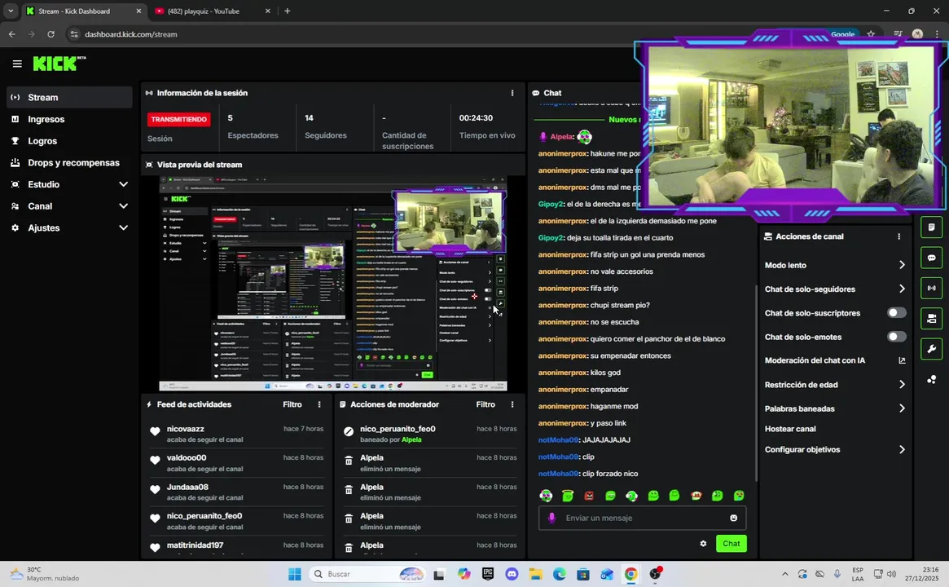Open OBS Studio from the taskbar
This screenshot has width=949, height=587.
tap(656, 574)
